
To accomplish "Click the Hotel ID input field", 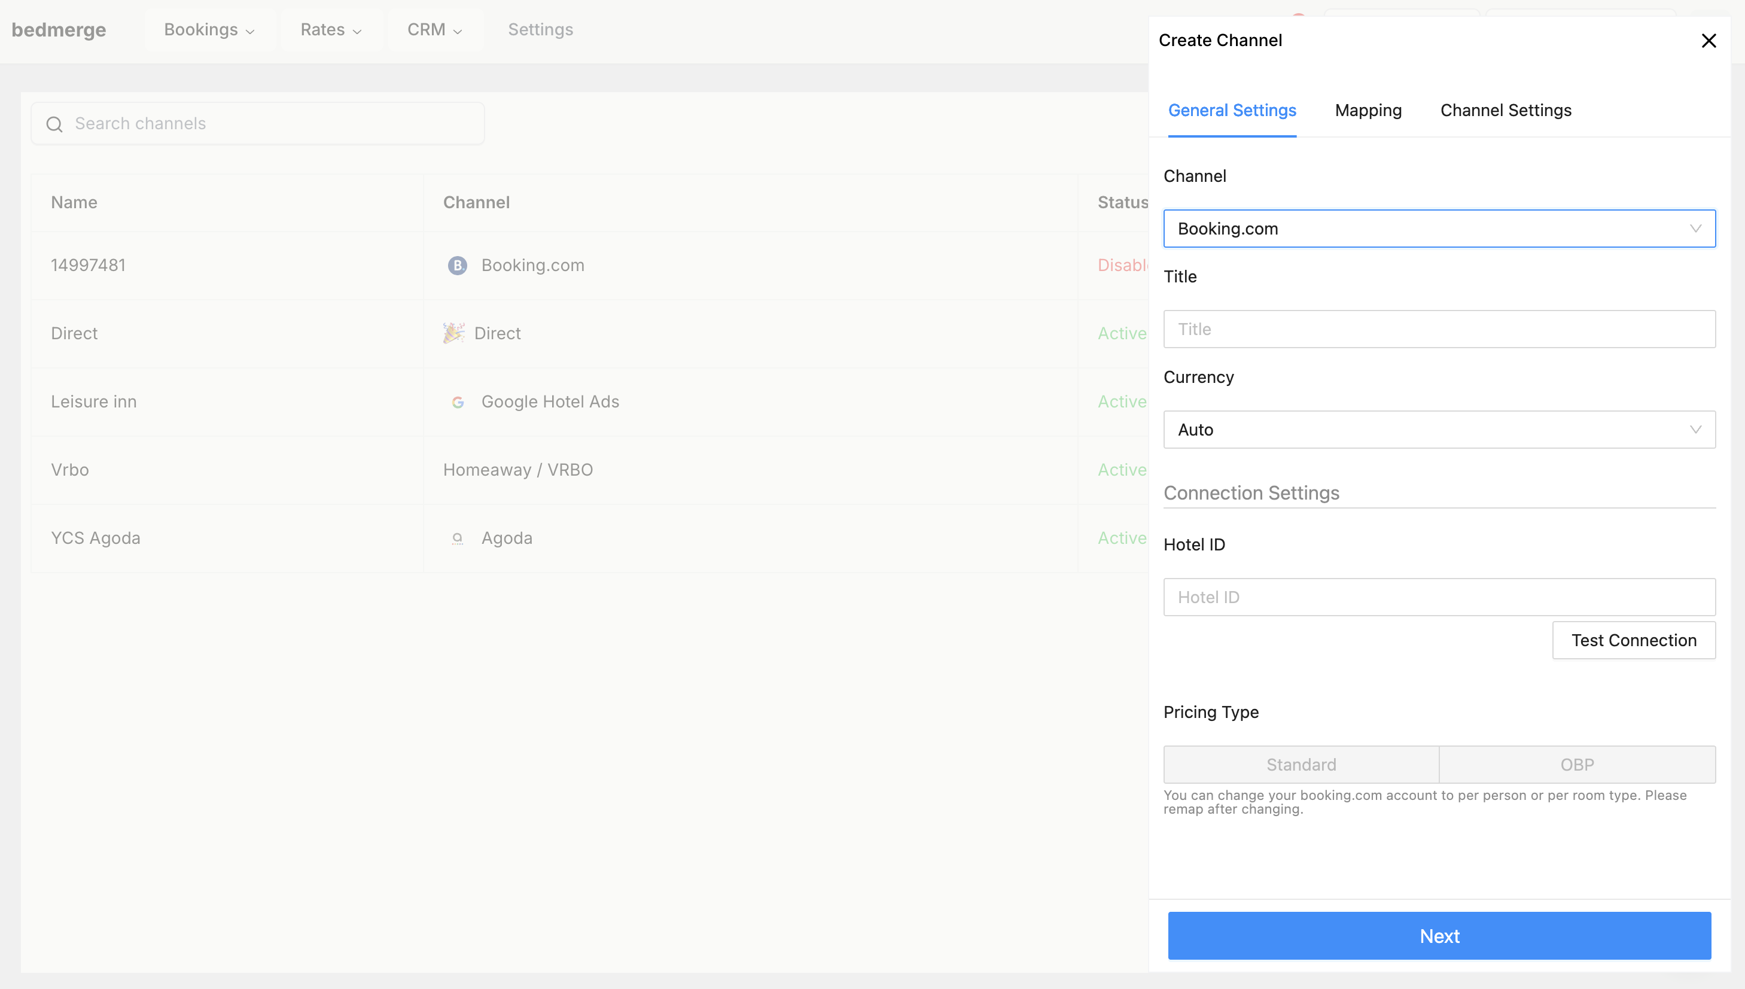I will 1439,597.
